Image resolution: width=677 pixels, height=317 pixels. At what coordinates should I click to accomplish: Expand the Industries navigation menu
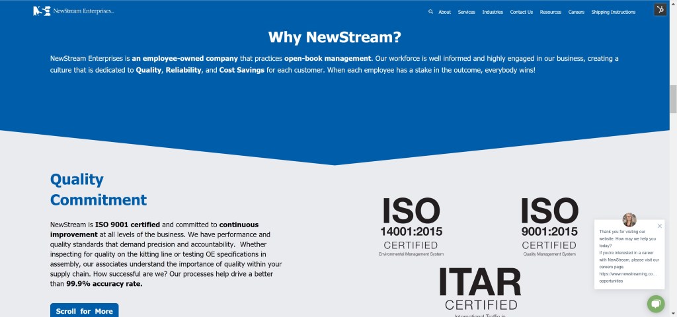(x=493, y=12)
